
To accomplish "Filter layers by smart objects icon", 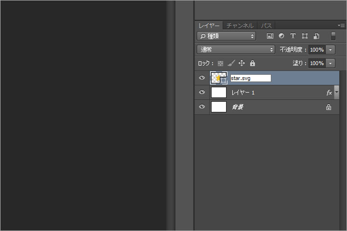I will (316, 36).
